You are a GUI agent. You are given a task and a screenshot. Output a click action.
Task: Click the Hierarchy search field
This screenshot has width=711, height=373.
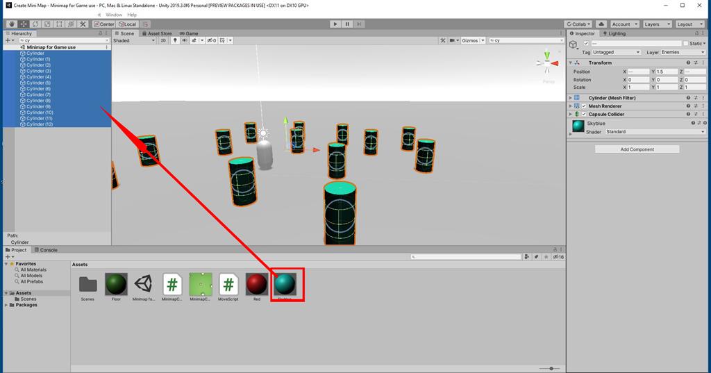(x=63, y=40)
